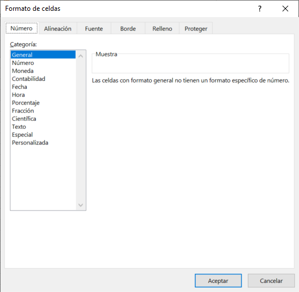Choose Moneda category
This screenshot has height=292, width=299.
(x=43, y=71)
